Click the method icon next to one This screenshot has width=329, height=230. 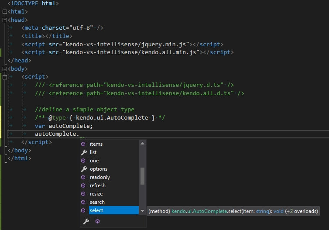(x=83, y=161)
